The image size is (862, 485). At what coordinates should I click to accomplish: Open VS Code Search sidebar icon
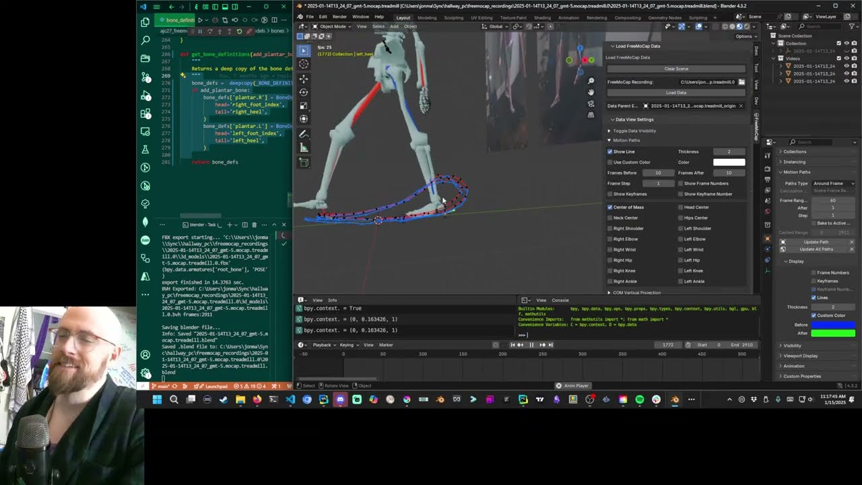pos(145,40)
